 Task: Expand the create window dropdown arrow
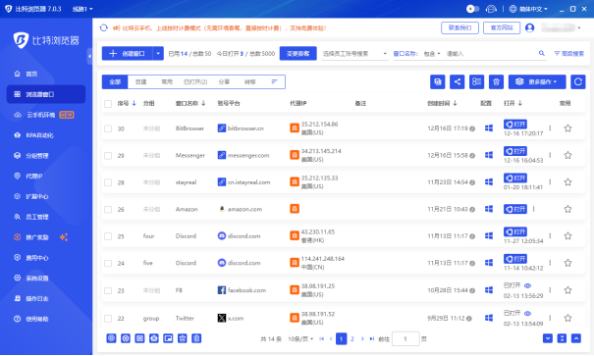(158, 53)
